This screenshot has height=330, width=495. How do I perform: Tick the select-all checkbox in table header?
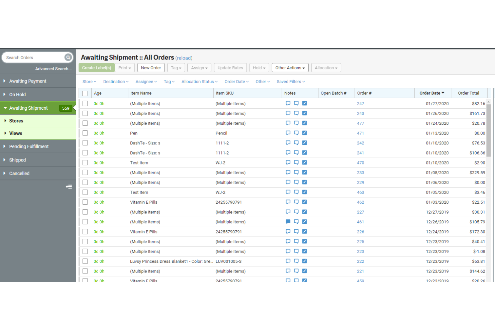pyautogui.click(x=85, y=93)
